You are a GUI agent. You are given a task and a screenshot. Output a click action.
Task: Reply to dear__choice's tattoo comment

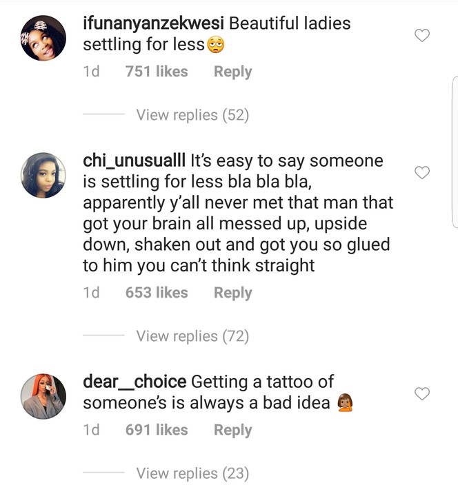pyautogui.click(x=232, y=430)
